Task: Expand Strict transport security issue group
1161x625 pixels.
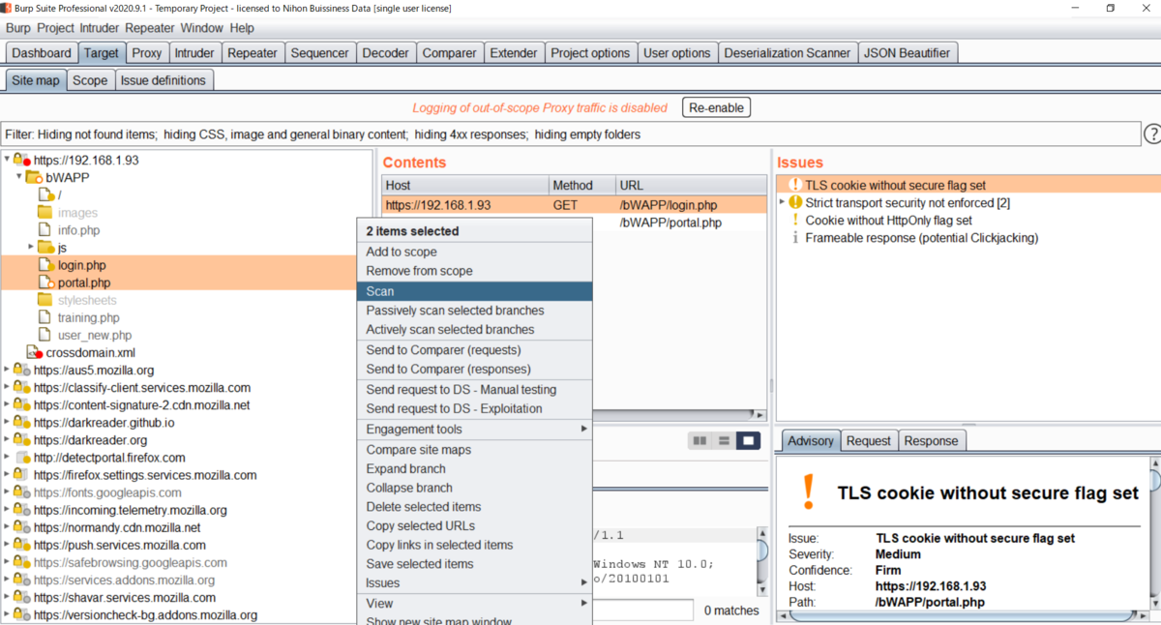Action: click(x=782, y=202)
